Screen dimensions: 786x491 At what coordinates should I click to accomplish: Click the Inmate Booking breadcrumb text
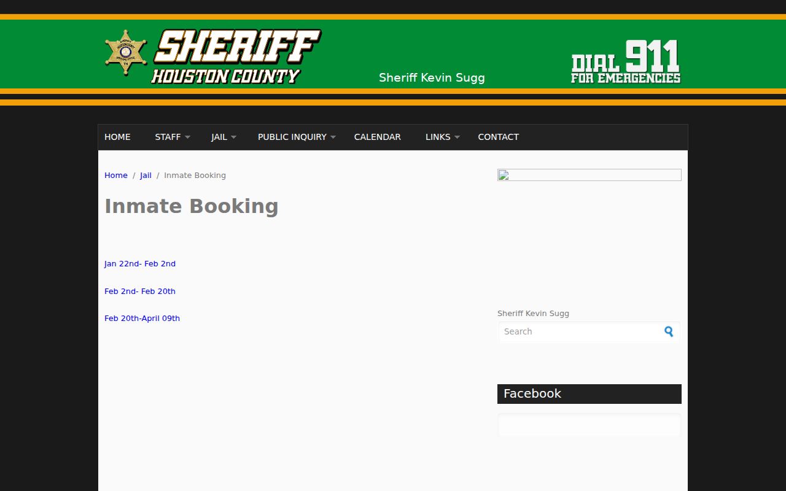point(195,175)
